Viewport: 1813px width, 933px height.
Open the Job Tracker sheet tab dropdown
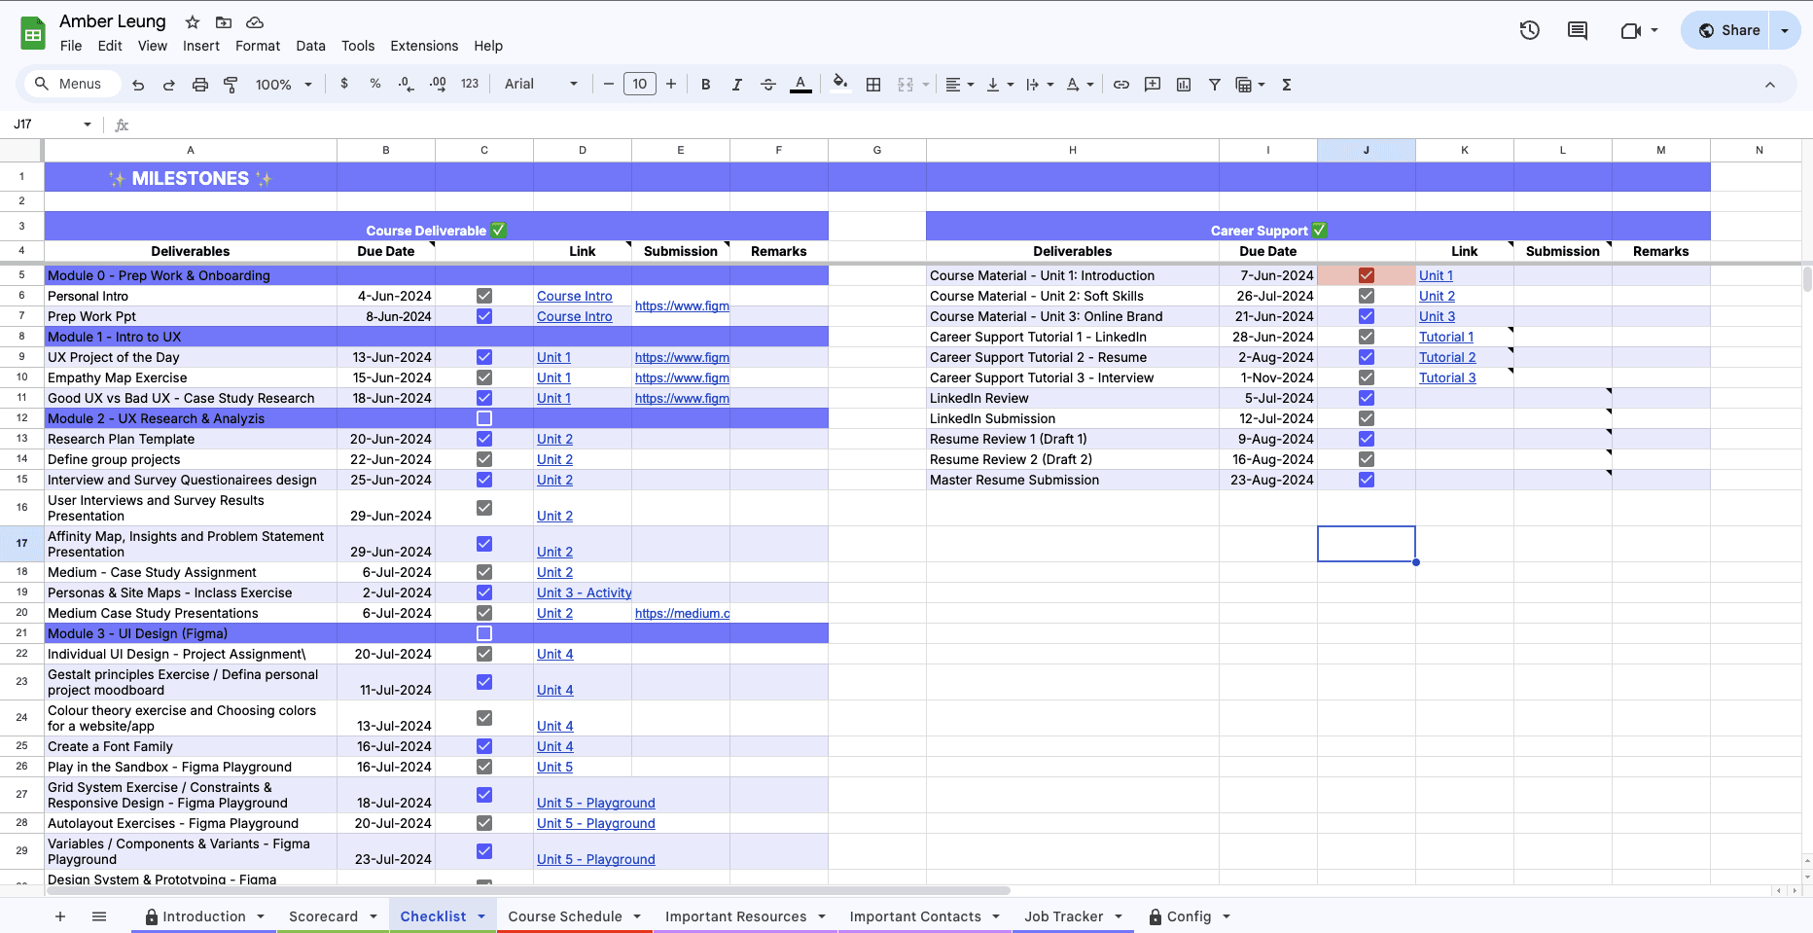tap(1118, 916)
